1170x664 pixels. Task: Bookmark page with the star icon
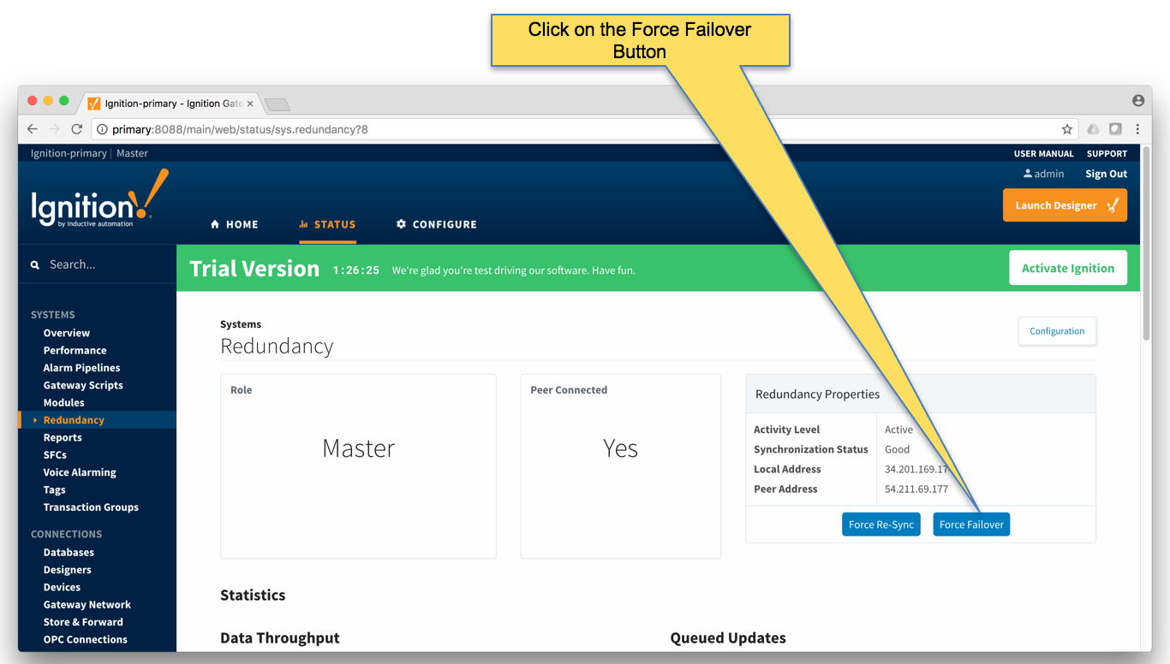point(1066,129)
